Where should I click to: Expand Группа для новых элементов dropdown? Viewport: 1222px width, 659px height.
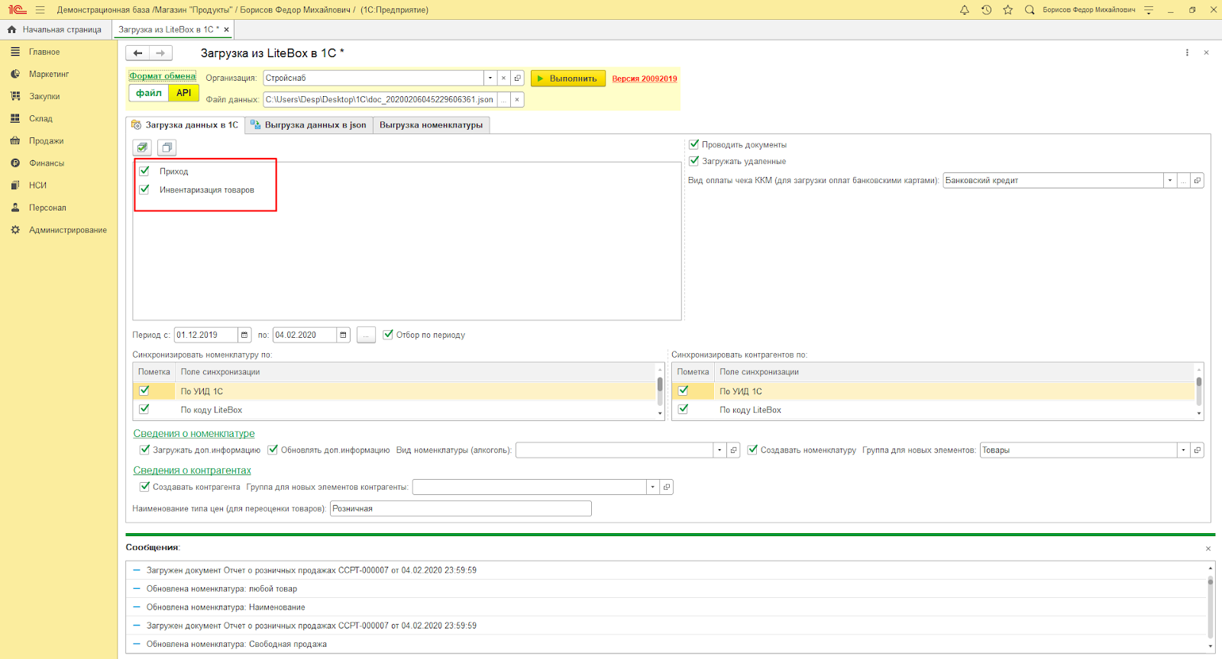tap(1184, 450)
